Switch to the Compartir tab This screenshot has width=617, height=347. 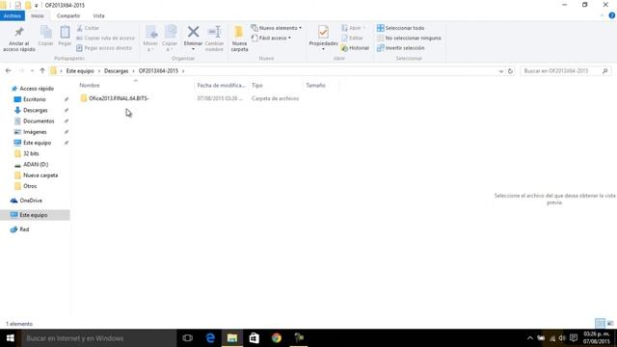[x=68, y=15]
